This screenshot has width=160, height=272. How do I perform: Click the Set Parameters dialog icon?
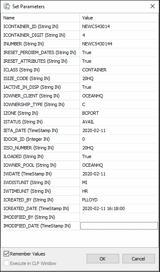click(x=7, y=7)
